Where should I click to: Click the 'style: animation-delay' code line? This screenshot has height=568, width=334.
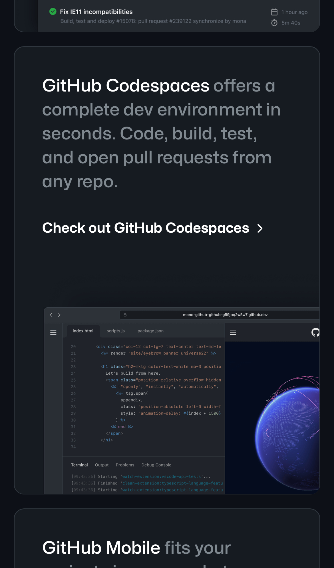click(171, 413)
